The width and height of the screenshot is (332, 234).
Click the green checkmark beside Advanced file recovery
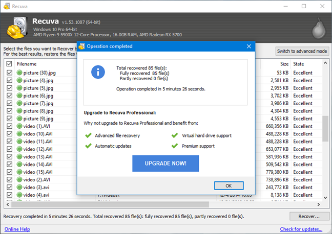click(88, 135)
